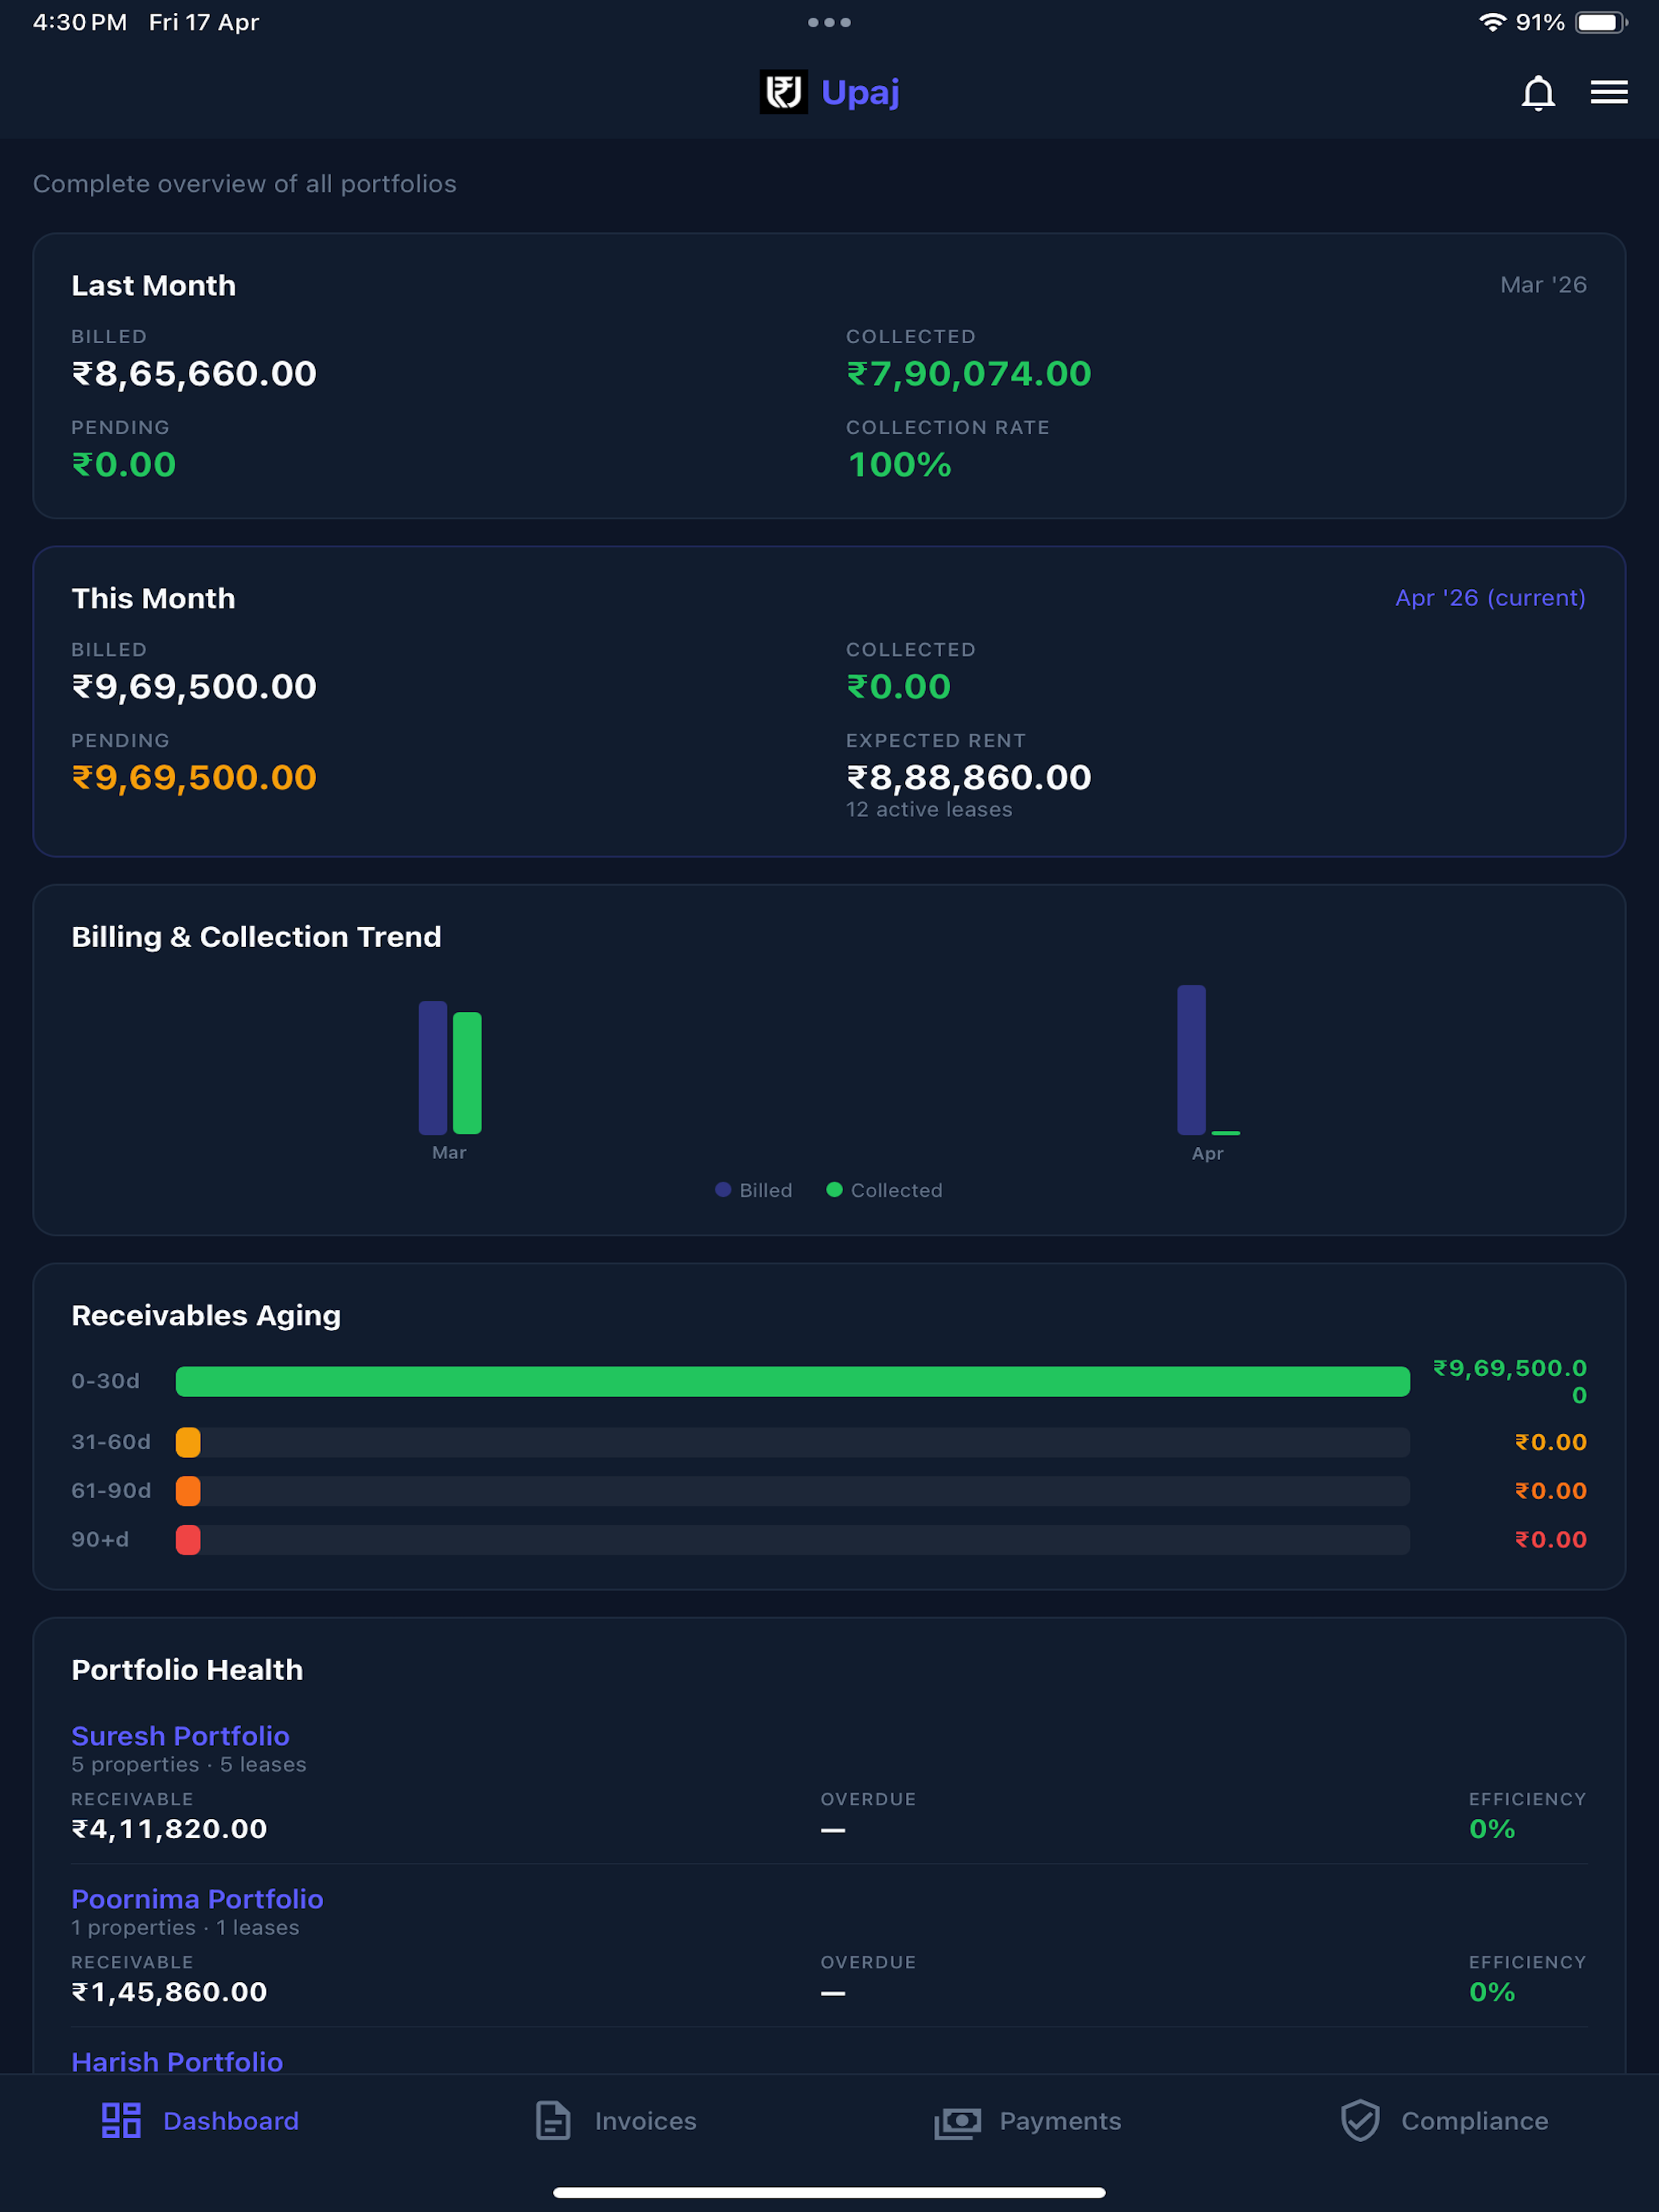The image size is (1659, 2212).
Task: Tap the Payments cash icon
Action: [x=958, y=2122]
